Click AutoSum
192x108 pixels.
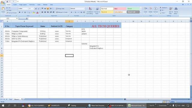click(164, 7)
